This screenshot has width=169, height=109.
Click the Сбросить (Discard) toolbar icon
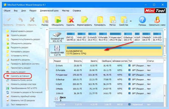point(32,21)
